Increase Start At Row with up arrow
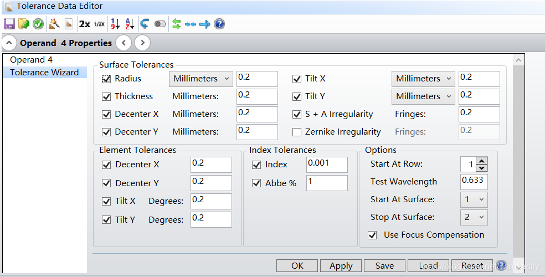 click(x=481, y=161)
